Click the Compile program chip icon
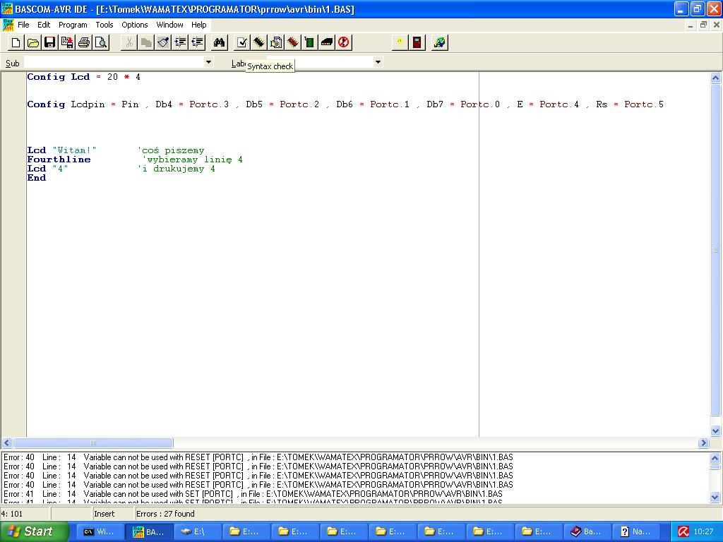Viewport: 723px width, 542px height. [259, 43]
